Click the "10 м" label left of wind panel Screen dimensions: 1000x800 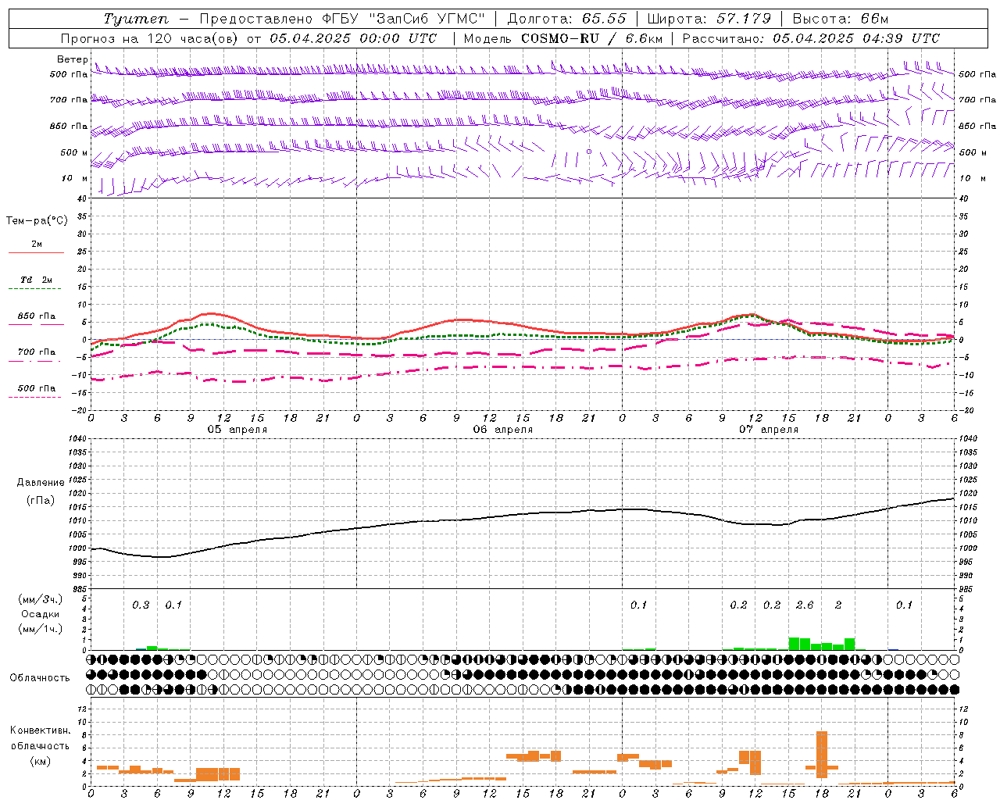(x=75, y=178)
